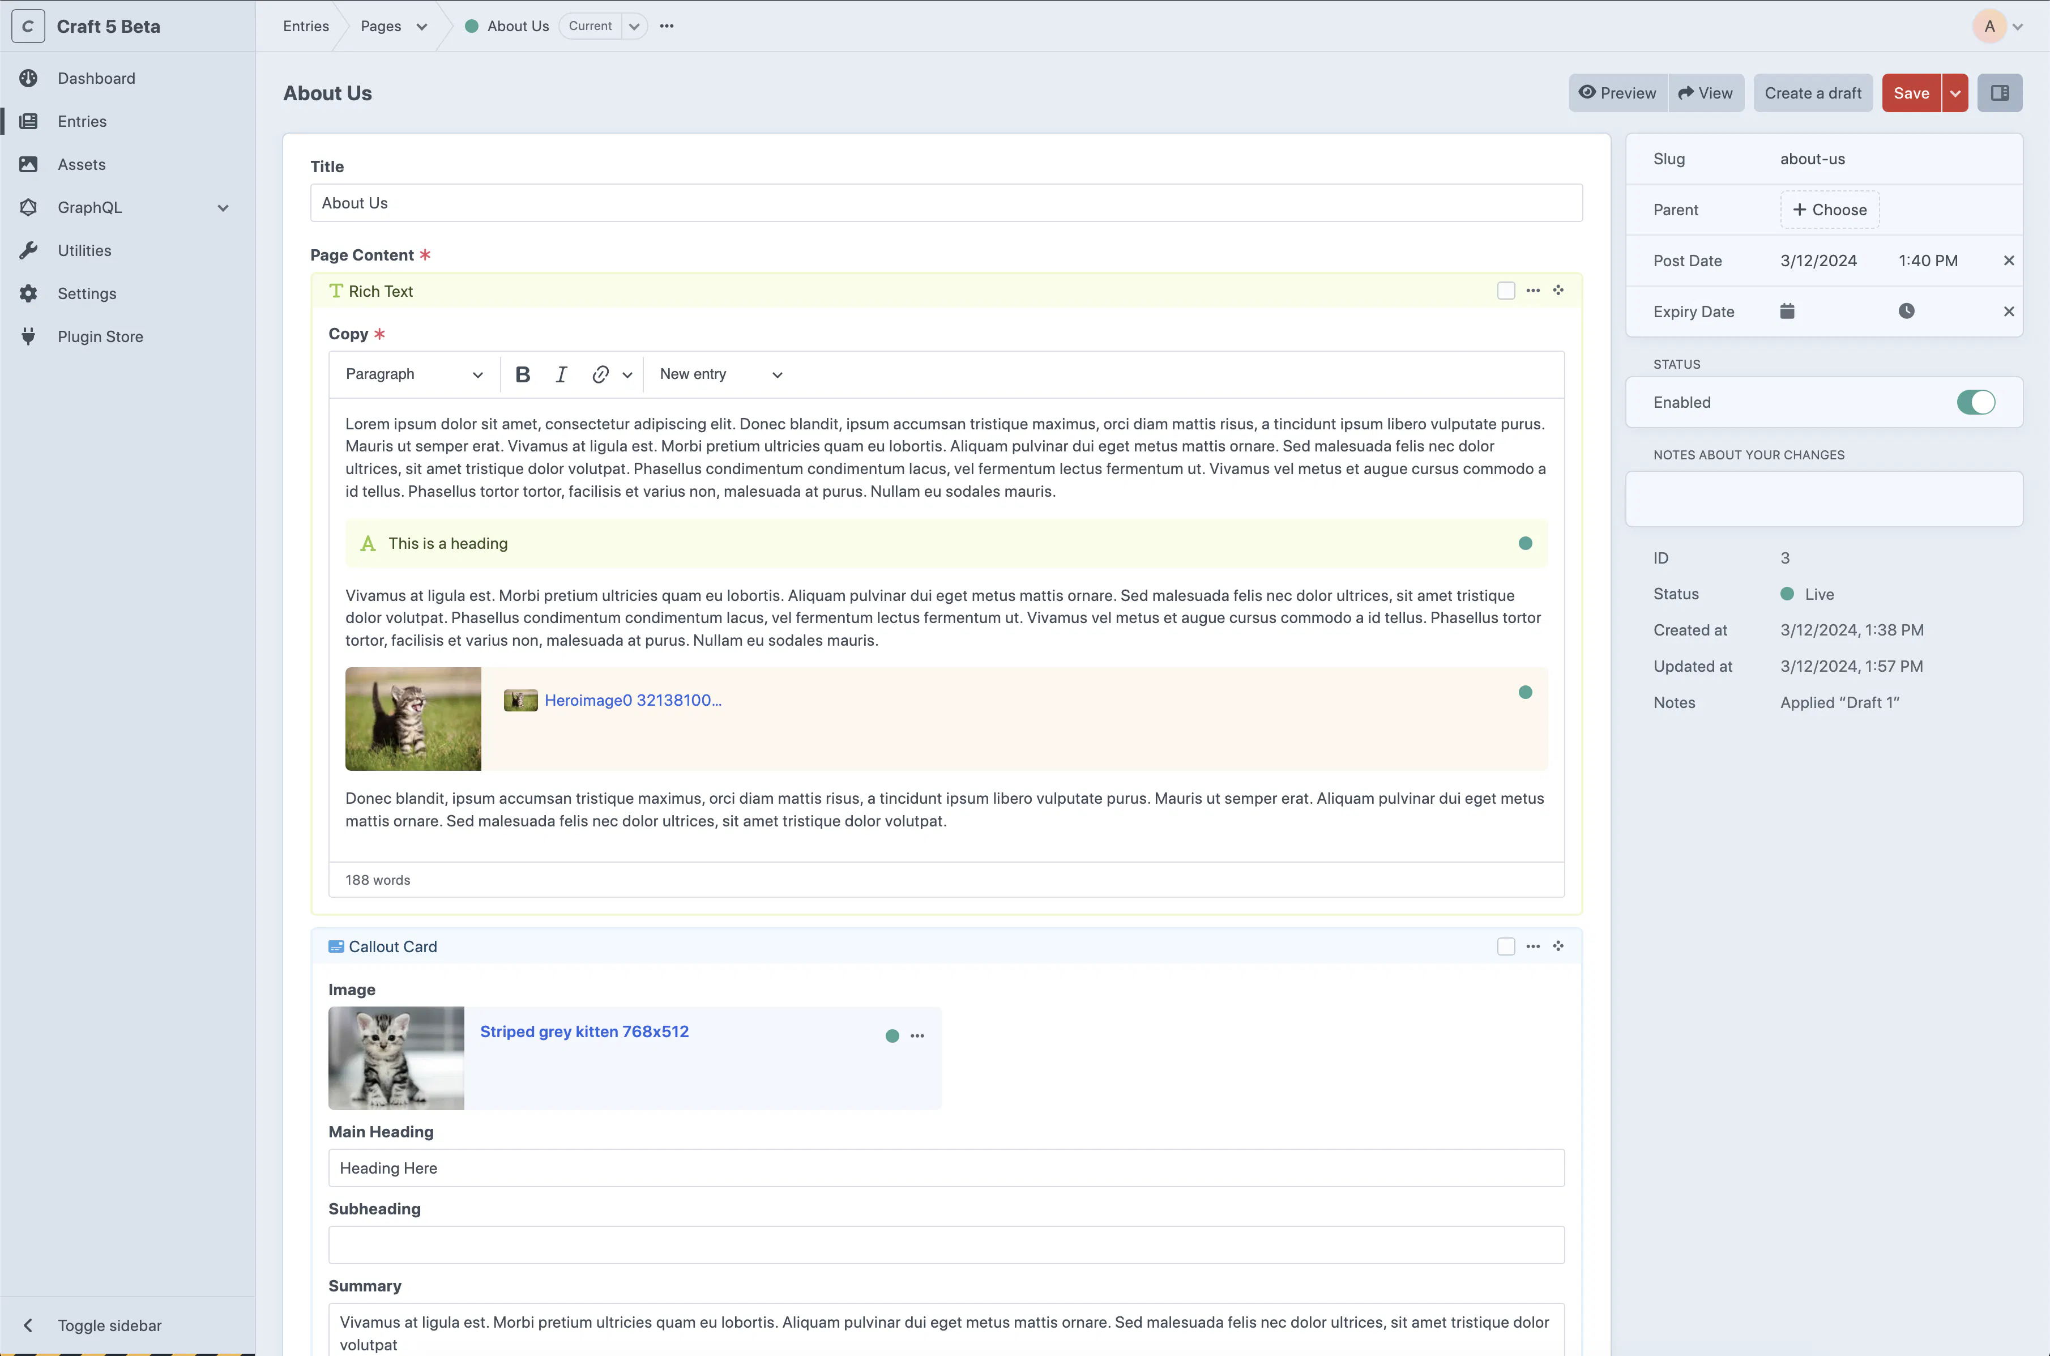Viewport: 2050px width, 1356px height.
Task: Click the Rich Text block move handle
Action: (x=1558, y=291)
